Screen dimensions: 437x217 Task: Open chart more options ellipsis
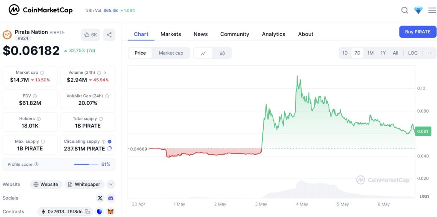(430, 53)
